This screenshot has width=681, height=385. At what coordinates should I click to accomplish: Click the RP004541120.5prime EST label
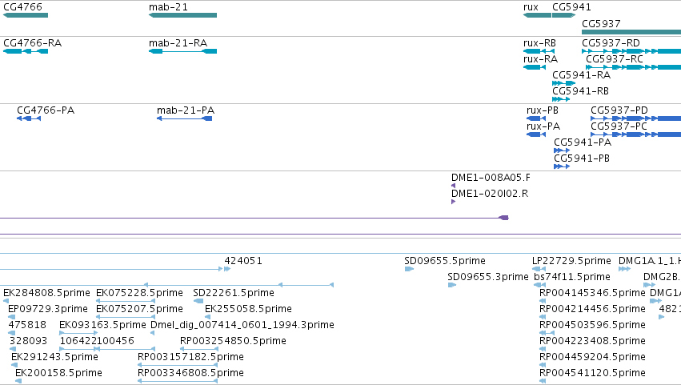[x=592, y=373]
